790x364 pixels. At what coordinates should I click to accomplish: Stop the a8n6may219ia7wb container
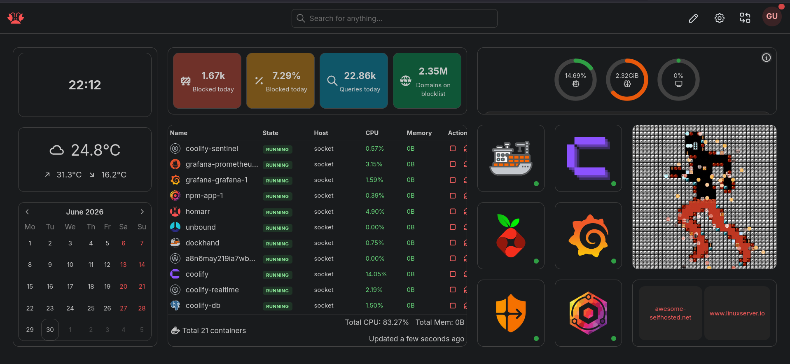tap(453, 258)
